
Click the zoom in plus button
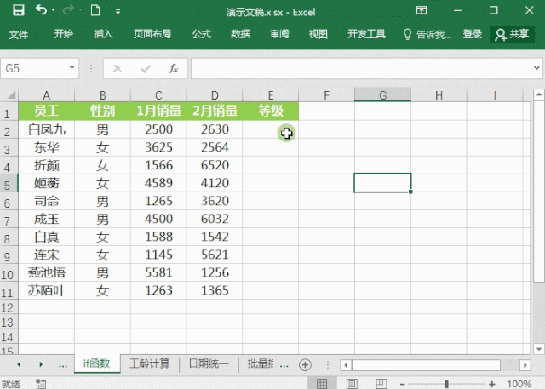click(x=492, y=384)
